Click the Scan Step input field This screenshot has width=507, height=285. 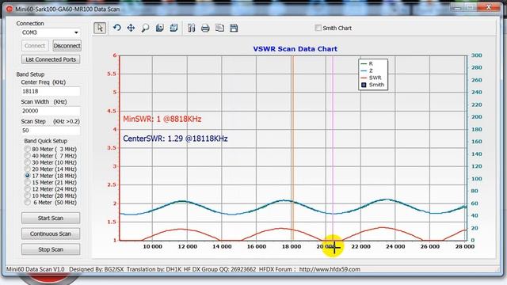tap(50, 130)
